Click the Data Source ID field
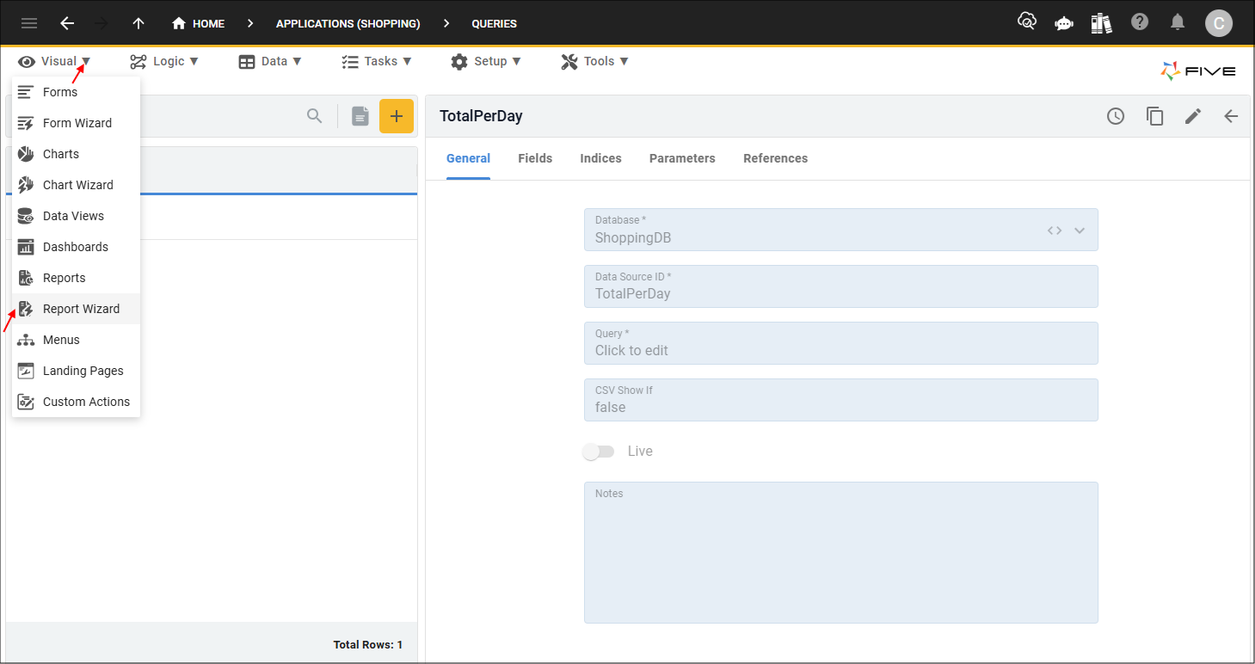This screenshot has height=664, width=1255. [840, 286]
